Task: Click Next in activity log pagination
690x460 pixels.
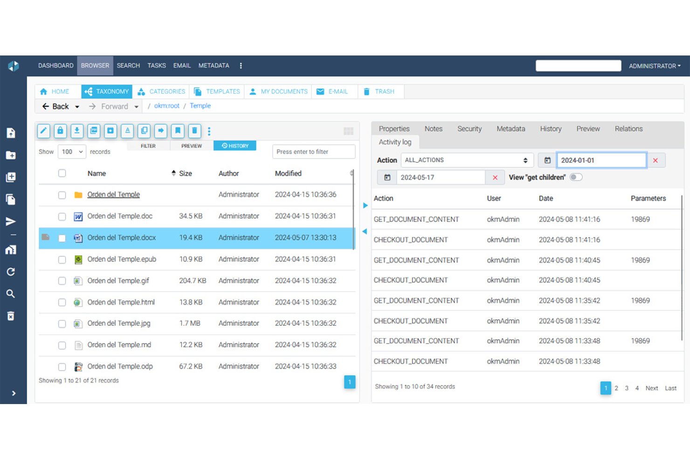Action: point(651,388)
